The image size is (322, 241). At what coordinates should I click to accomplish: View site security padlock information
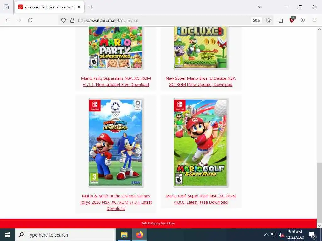coord(72,20)
